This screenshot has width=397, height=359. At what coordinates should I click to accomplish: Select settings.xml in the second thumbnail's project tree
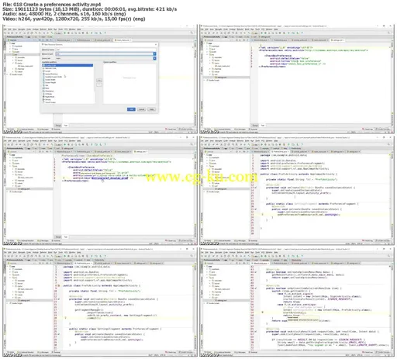tap(221, 78)
